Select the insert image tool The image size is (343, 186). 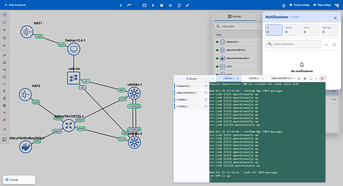[4, 63]
